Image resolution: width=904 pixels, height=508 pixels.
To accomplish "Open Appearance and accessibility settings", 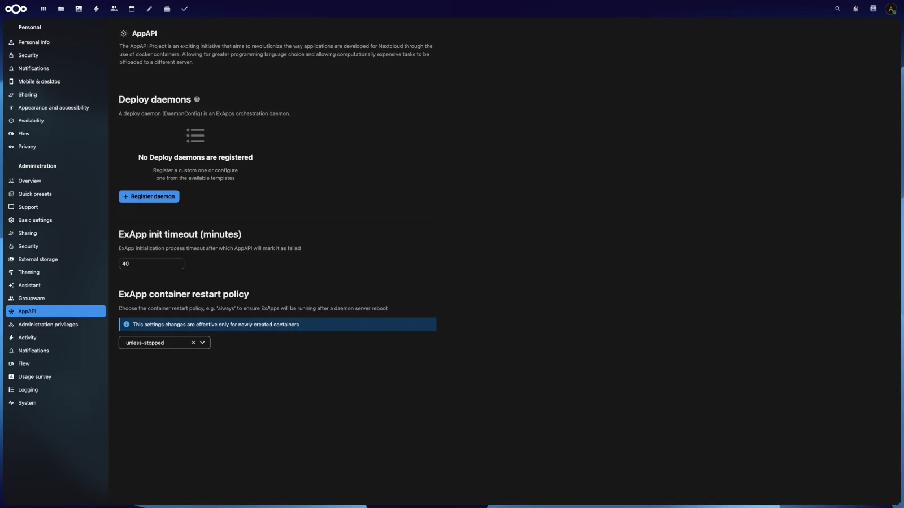I will (56, 107).
